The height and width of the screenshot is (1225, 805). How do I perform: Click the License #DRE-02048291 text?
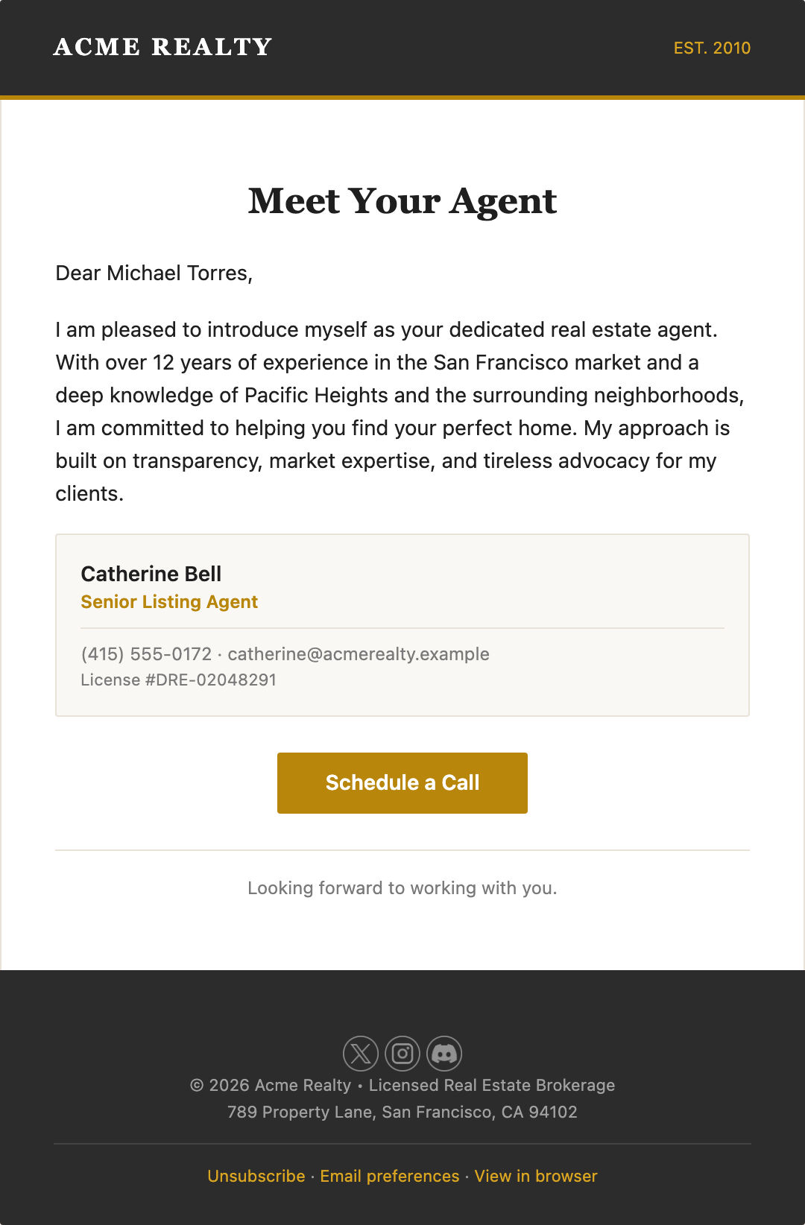click(x=179, y=680)
